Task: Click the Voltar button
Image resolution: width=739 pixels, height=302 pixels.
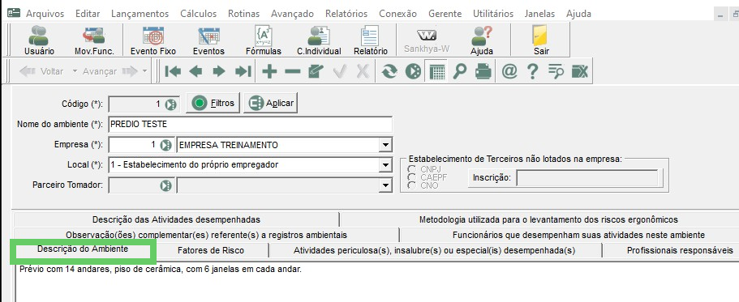Action: [x=41, y=71]
